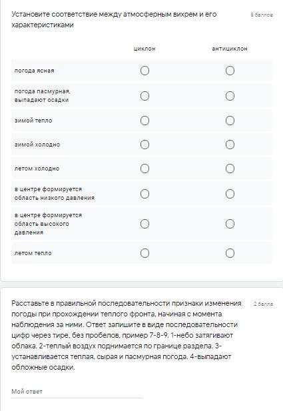The image size is (283, 411).
Task: Choose циклон for погода пасмурная, выпадают осадки
Action: pos(144,96)
